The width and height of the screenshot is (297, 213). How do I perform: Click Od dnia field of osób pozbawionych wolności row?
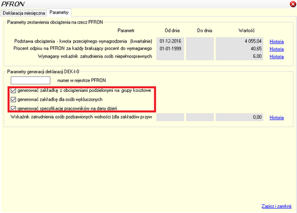pos(170,117)
